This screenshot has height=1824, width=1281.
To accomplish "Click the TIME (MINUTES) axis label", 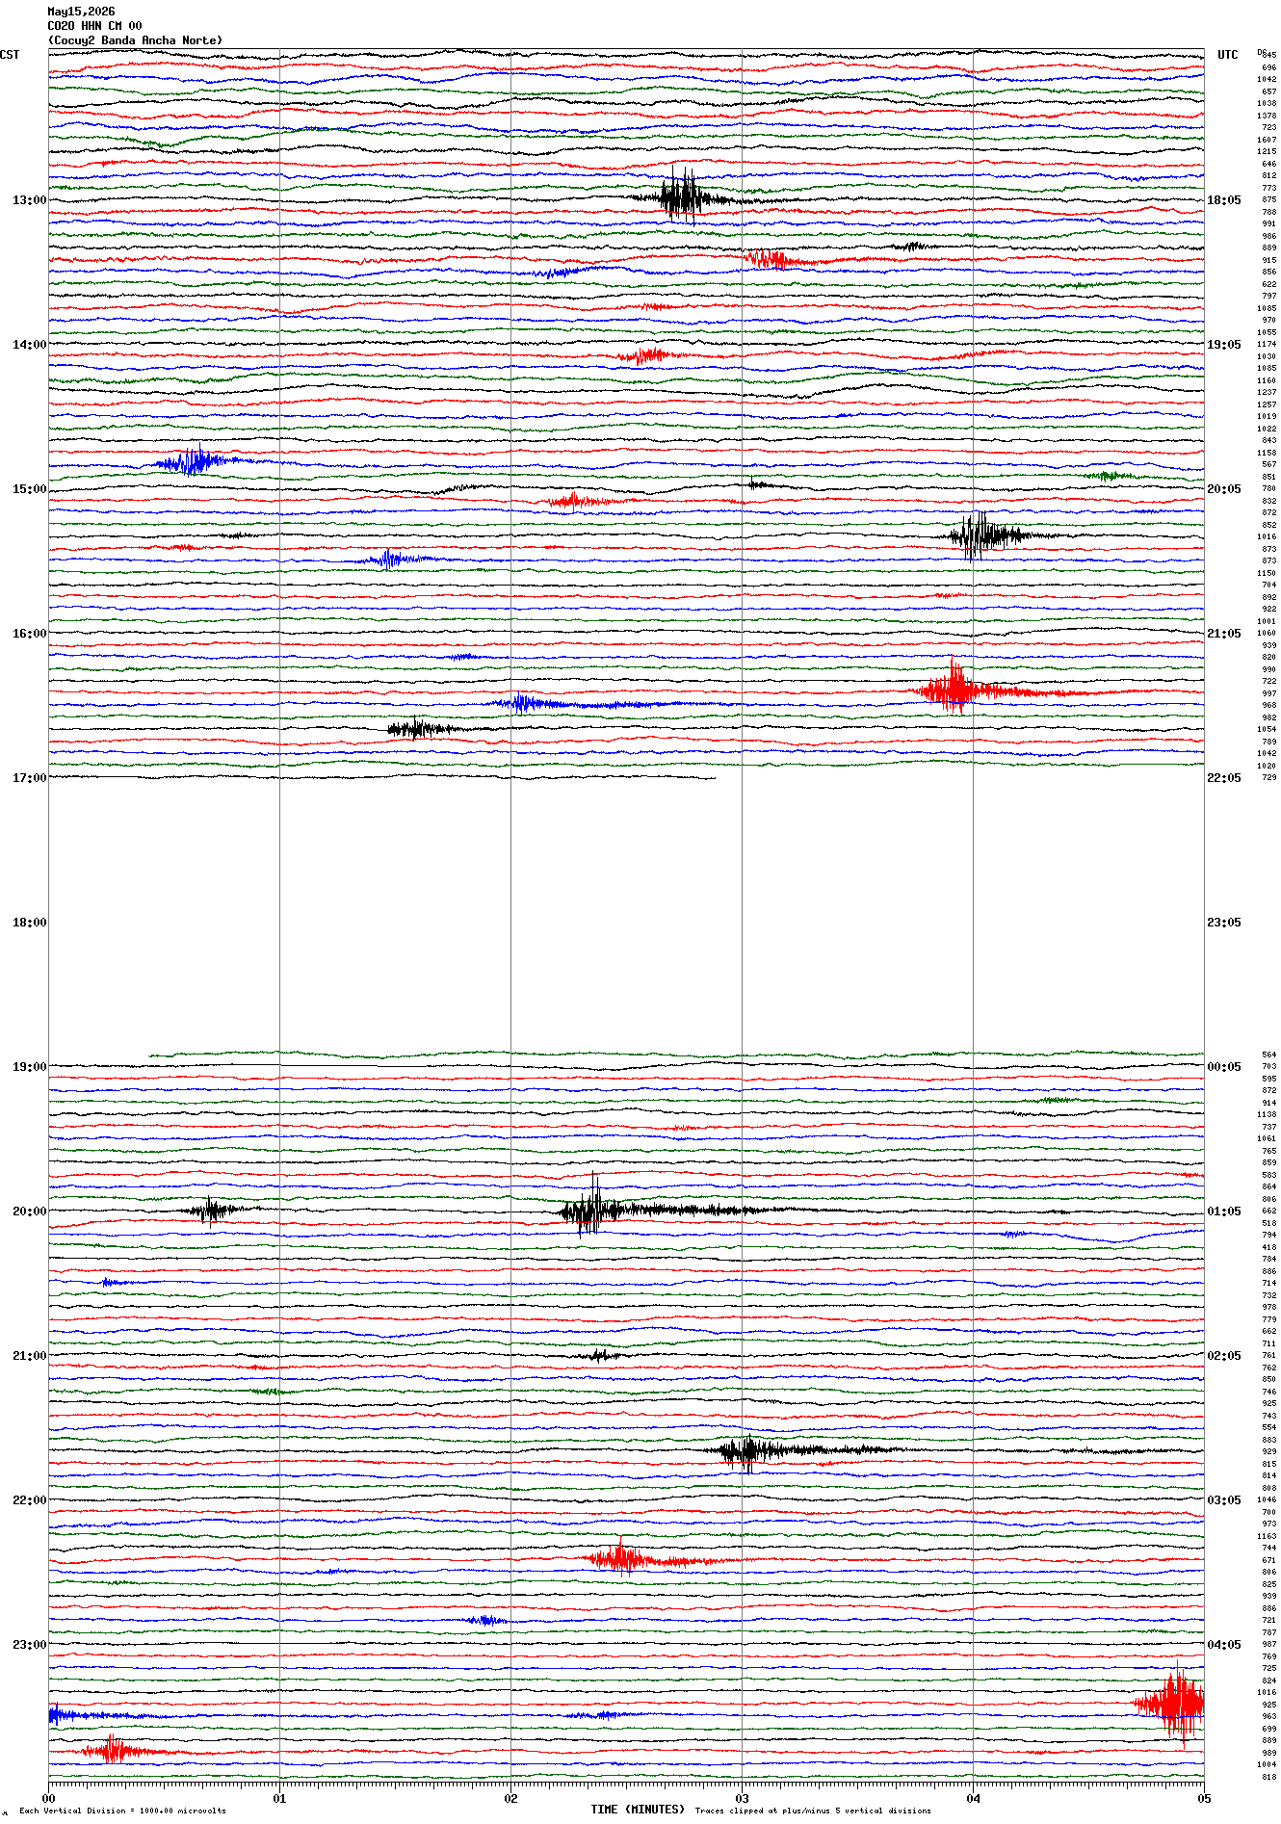I will point(638,1810).
